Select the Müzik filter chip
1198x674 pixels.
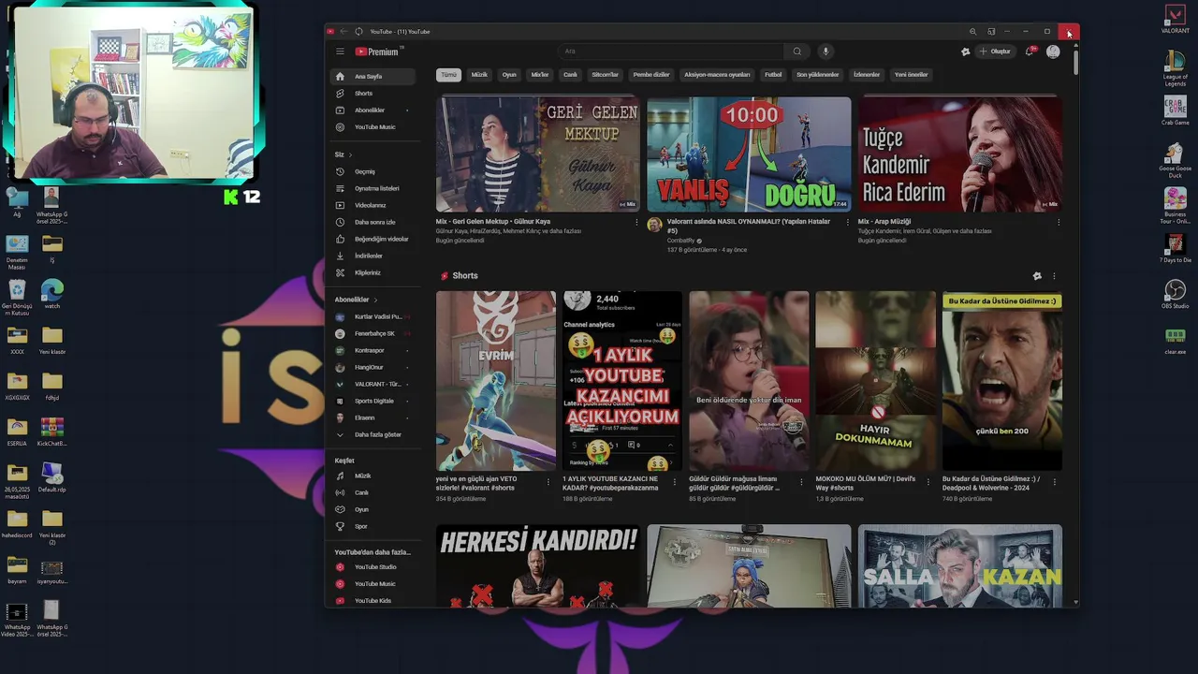pos(479,75)
